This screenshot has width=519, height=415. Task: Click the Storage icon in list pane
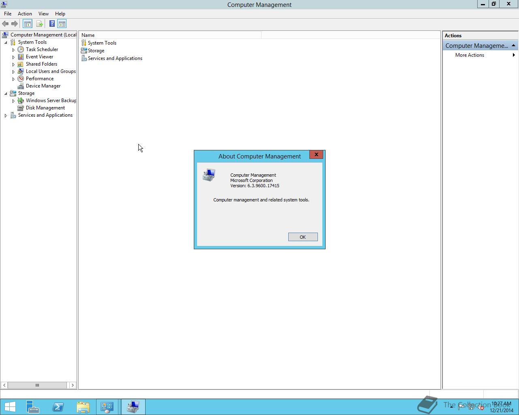click(84, 51)
